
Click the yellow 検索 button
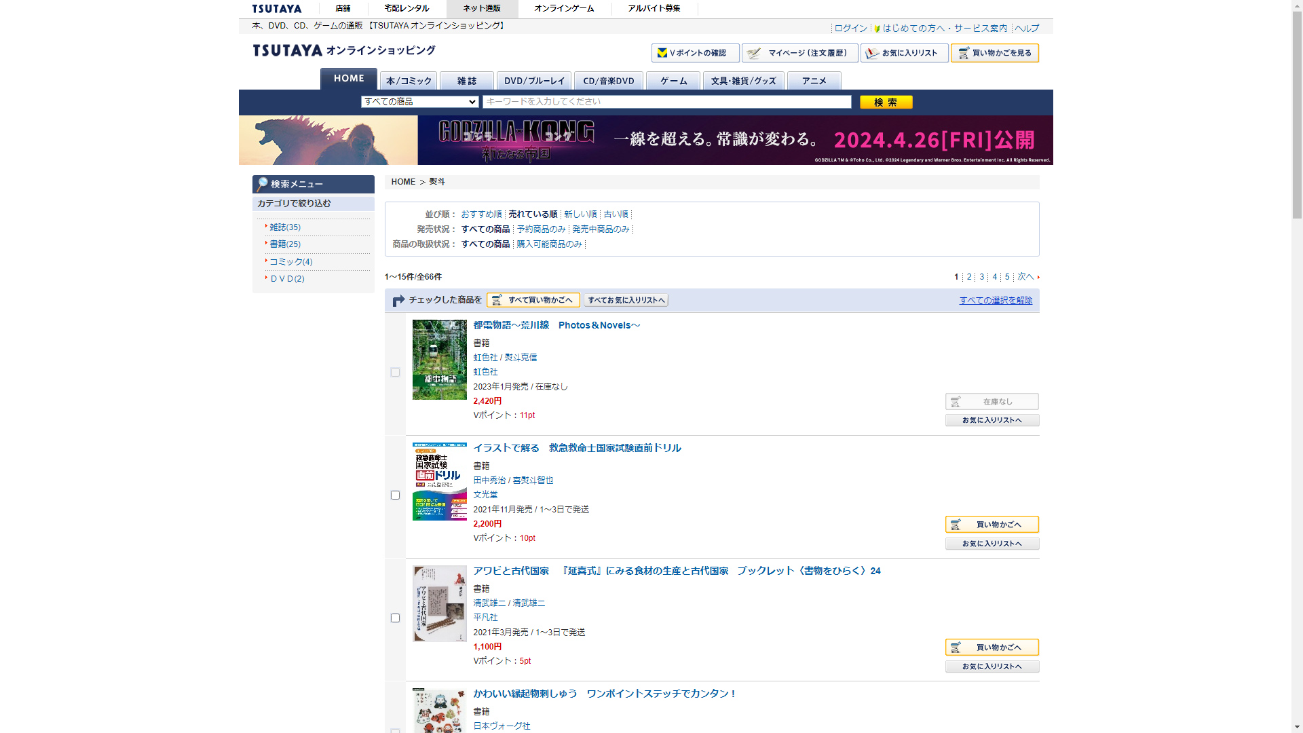tap(886, 102)
